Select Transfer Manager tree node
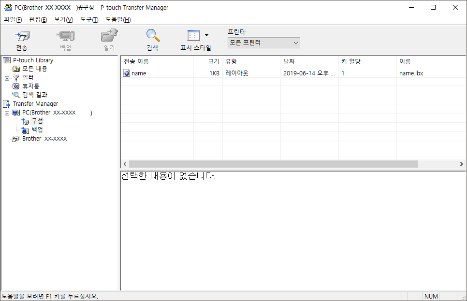This screenshot has width=467, height=301. [35, 103]
